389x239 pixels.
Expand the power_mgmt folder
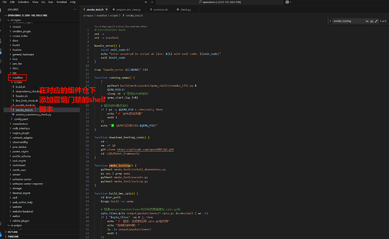(20, 151)
